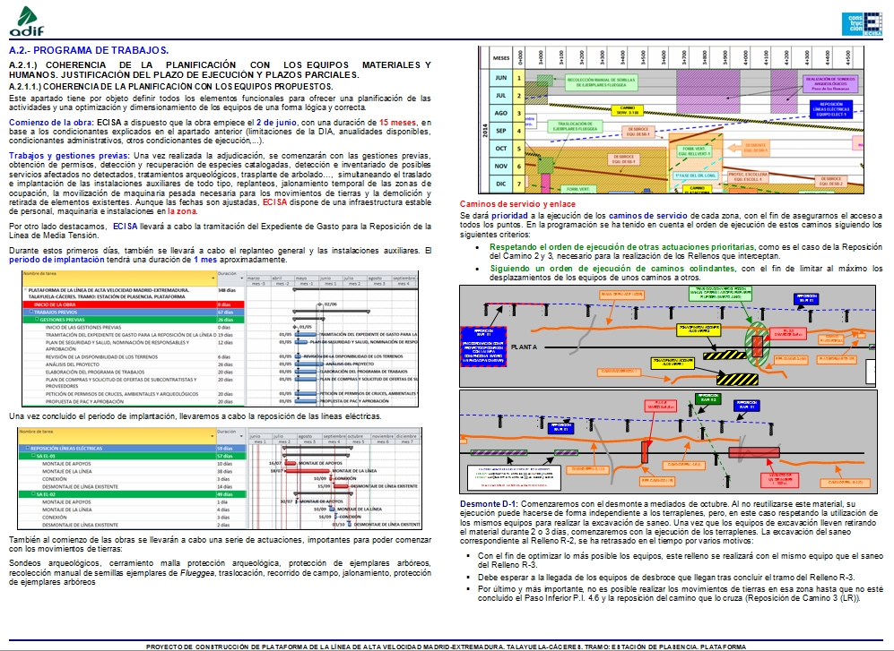Select MONTAJE DE LA LÍNEA 38 días row
Image resolution: width=894 pixels, height=651 pixels.
133,471
